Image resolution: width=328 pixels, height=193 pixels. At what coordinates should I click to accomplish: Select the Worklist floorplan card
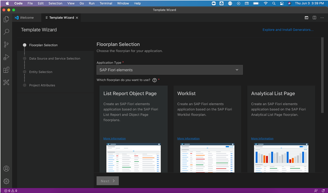[207, 129]
